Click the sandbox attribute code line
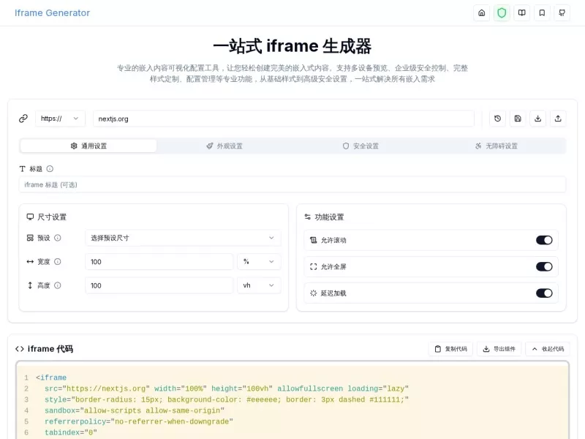This screenshot has height=439, width=585. (x=135, y=410)
